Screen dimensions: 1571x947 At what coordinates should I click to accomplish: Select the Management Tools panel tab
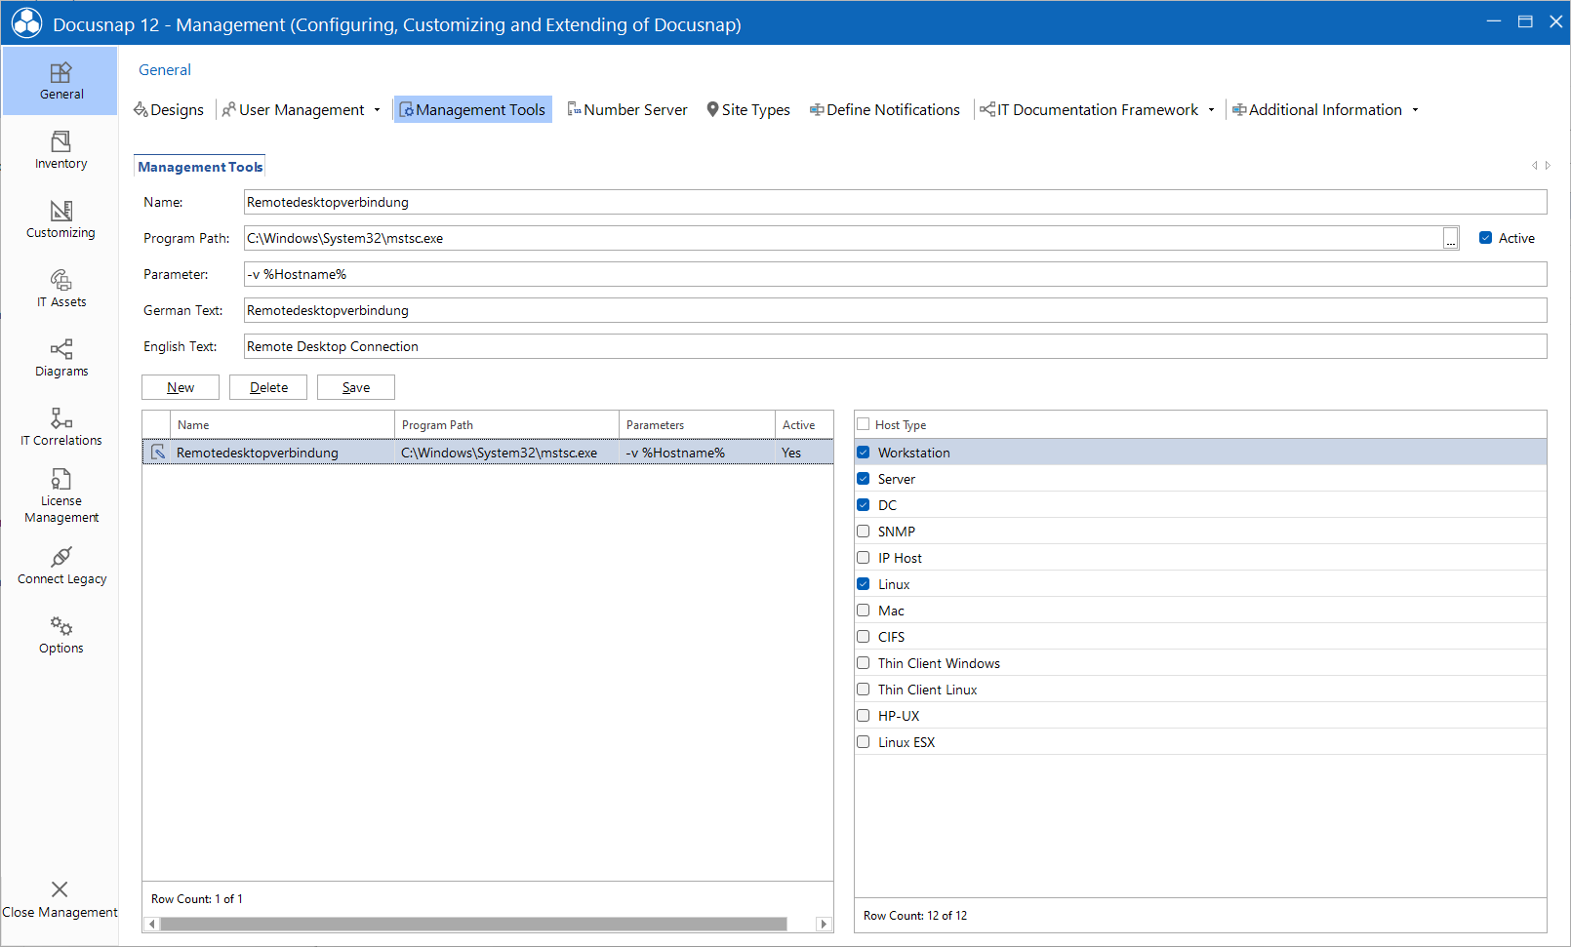coord(200,167)
